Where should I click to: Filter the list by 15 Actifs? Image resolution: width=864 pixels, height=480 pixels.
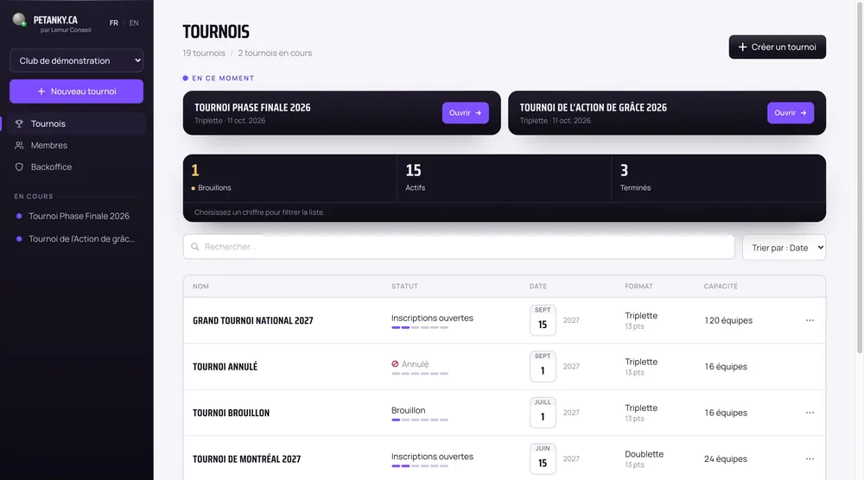(x=505, y=179)
